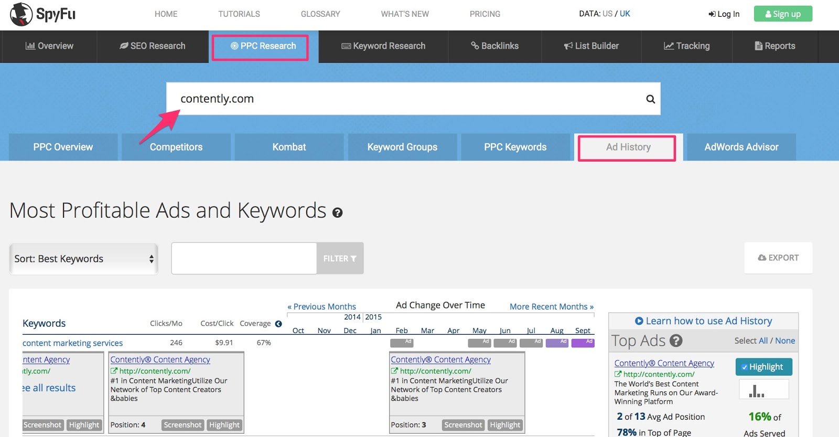Open the Overview section

tap(49, 46)
